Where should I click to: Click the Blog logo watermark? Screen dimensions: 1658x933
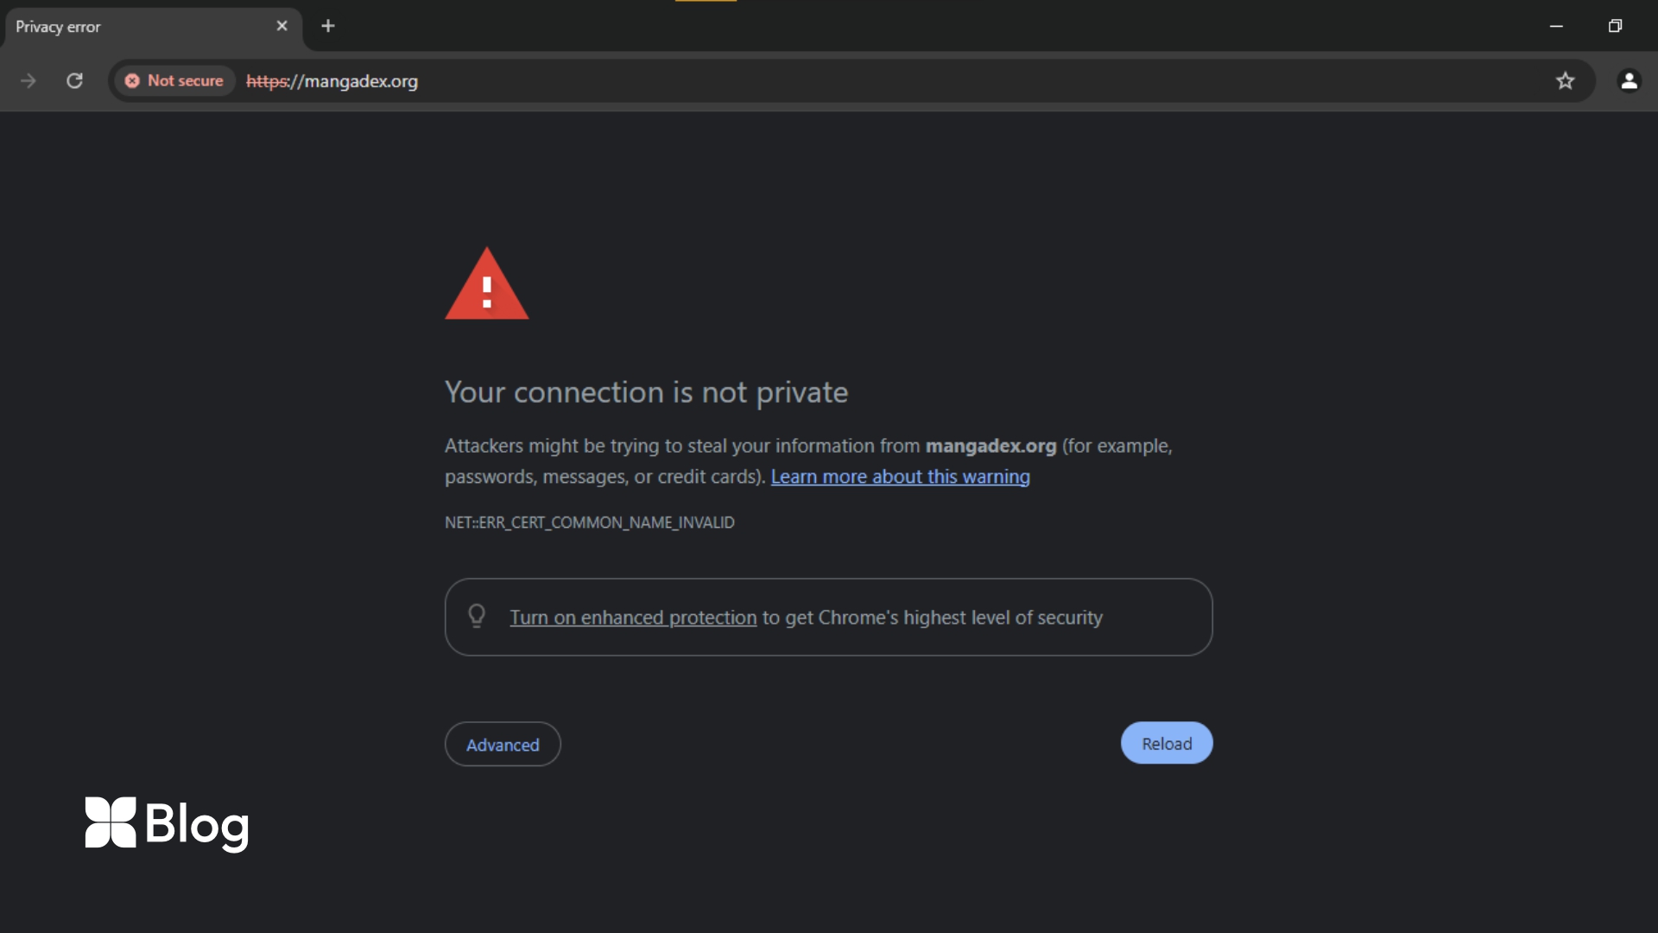[x=168, y=823]
